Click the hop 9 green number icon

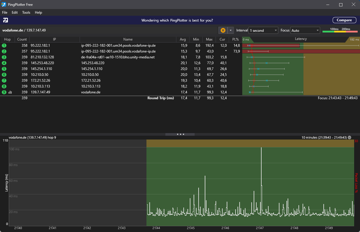4,92
